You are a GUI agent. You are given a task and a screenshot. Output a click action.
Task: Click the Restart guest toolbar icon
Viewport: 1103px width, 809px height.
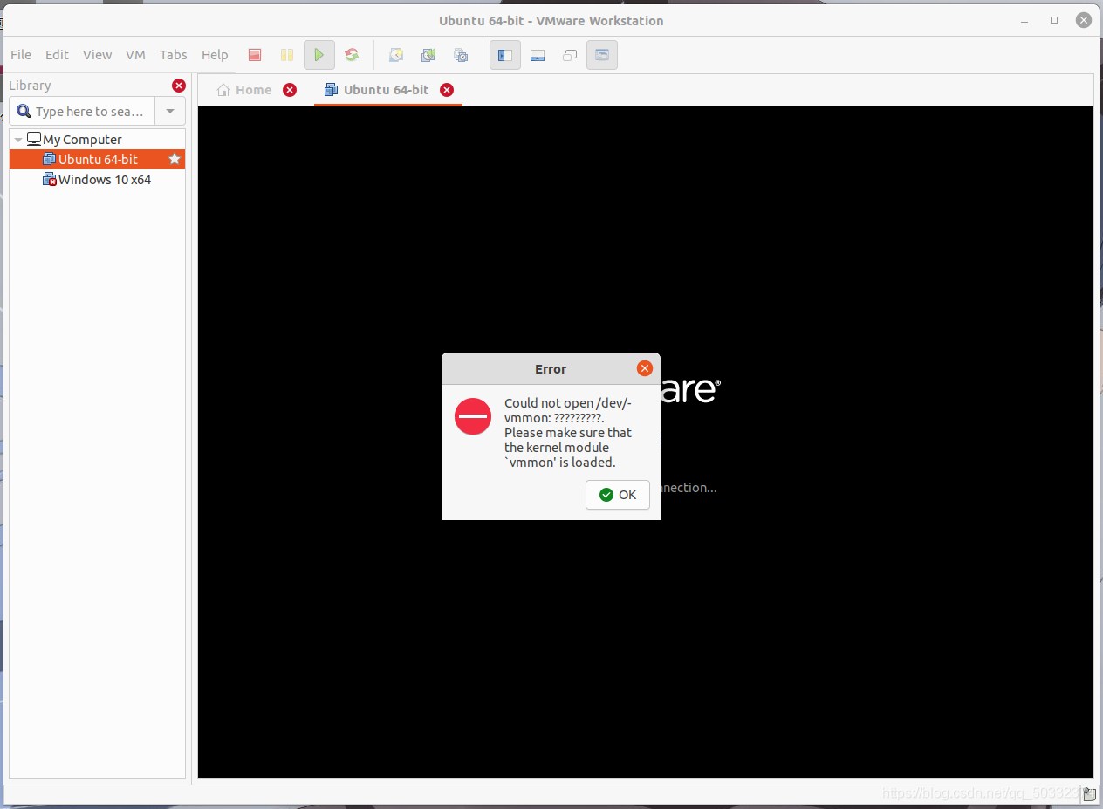click(352, 55)
